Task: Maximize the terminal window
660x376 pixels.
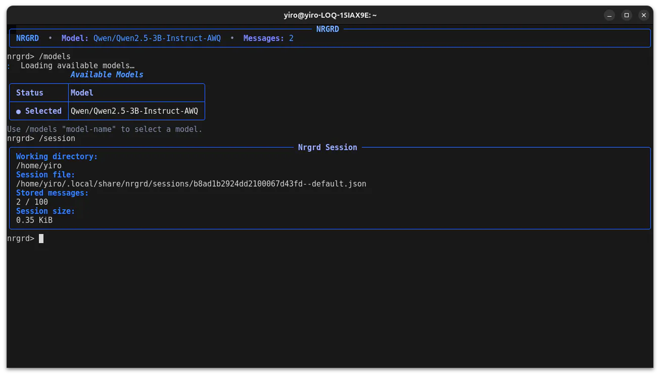Action: pos(627,15)
